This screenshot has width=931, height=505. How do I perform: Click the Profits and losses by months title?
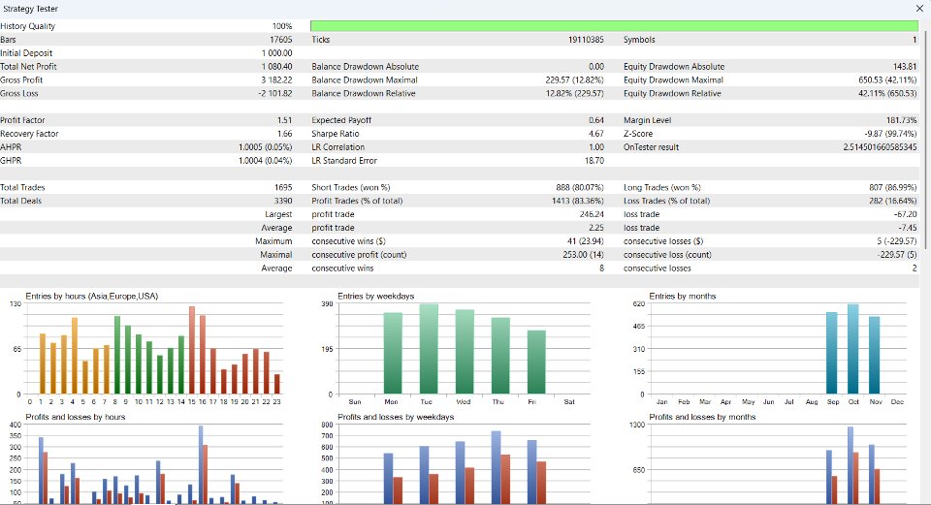tap(702, 417)
